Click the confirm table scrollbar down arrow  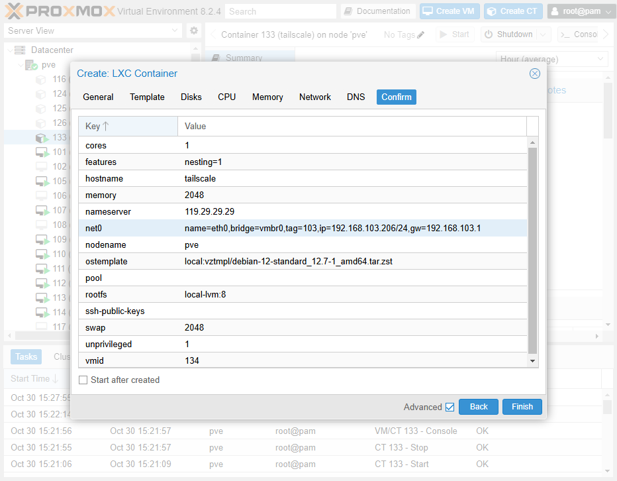pyautogui.click(x=532, y=361)
